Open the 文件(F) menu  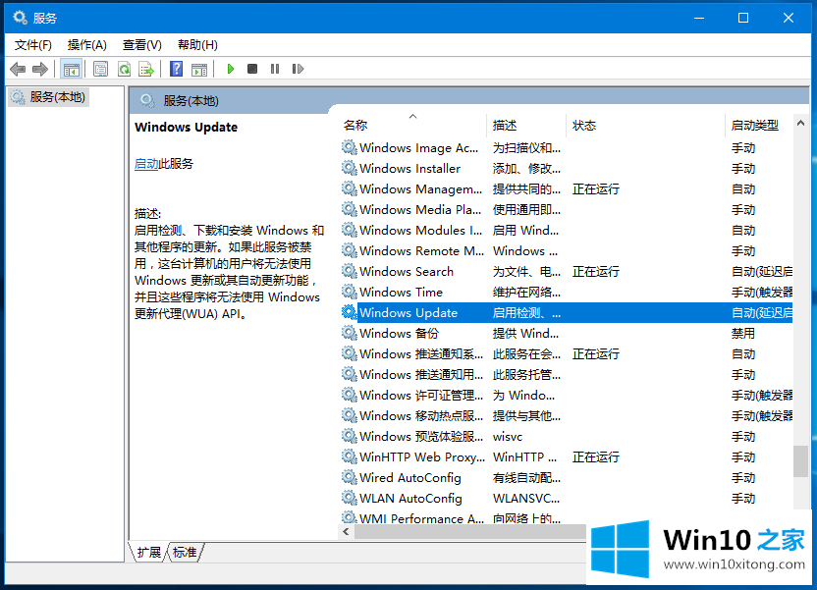[x=33, y=44]
